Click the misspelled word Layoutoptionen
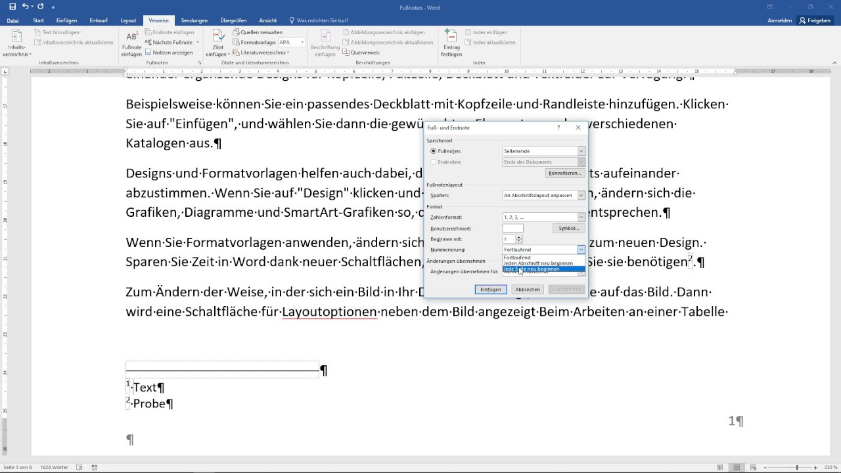Image resolution: width=841 pixels, height=473 pixels. [x=330, y=311]
